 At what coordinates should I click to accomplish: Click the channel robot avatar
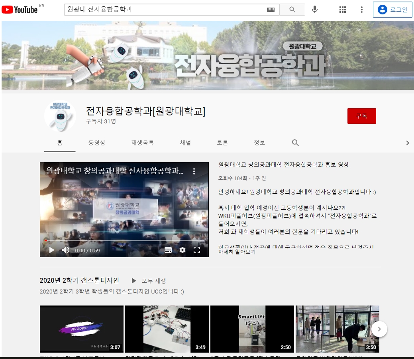[60, 116]
